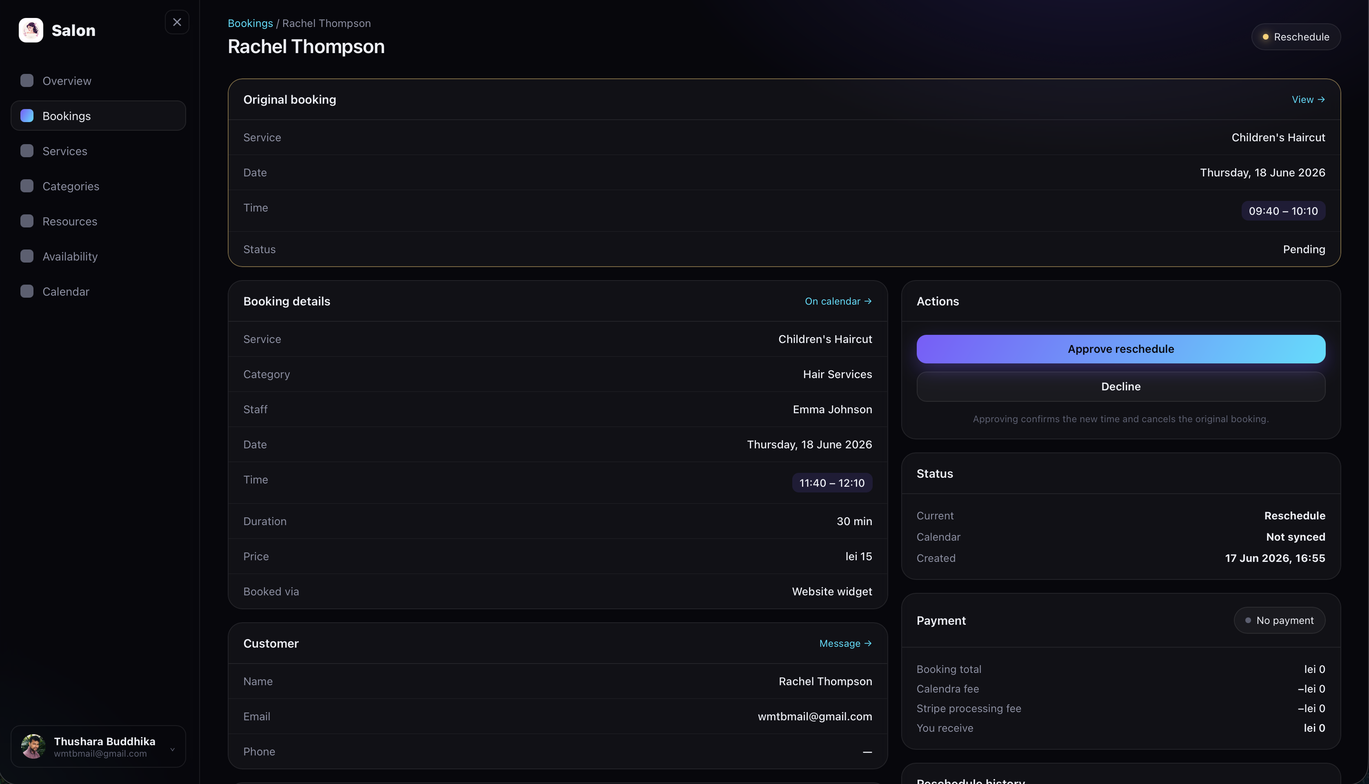Click the No payment badge
This screenshot has width=1369, height=784.
[1280, 620]
